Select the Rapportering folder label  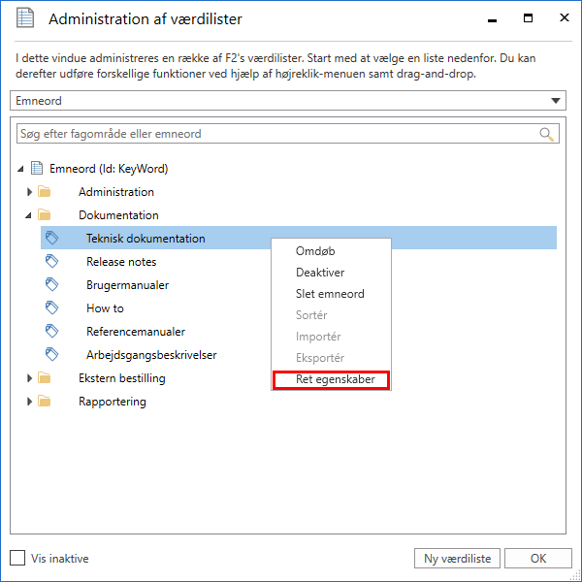click(113, 402)
